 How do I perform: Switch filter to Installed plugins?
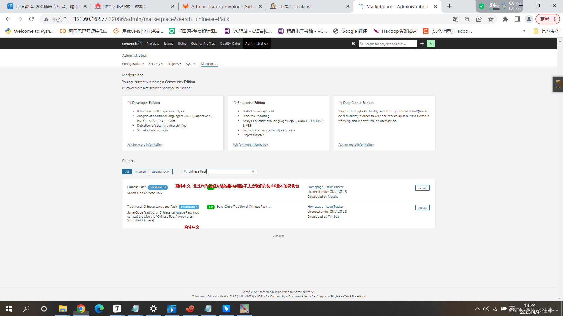pos(140,172)
